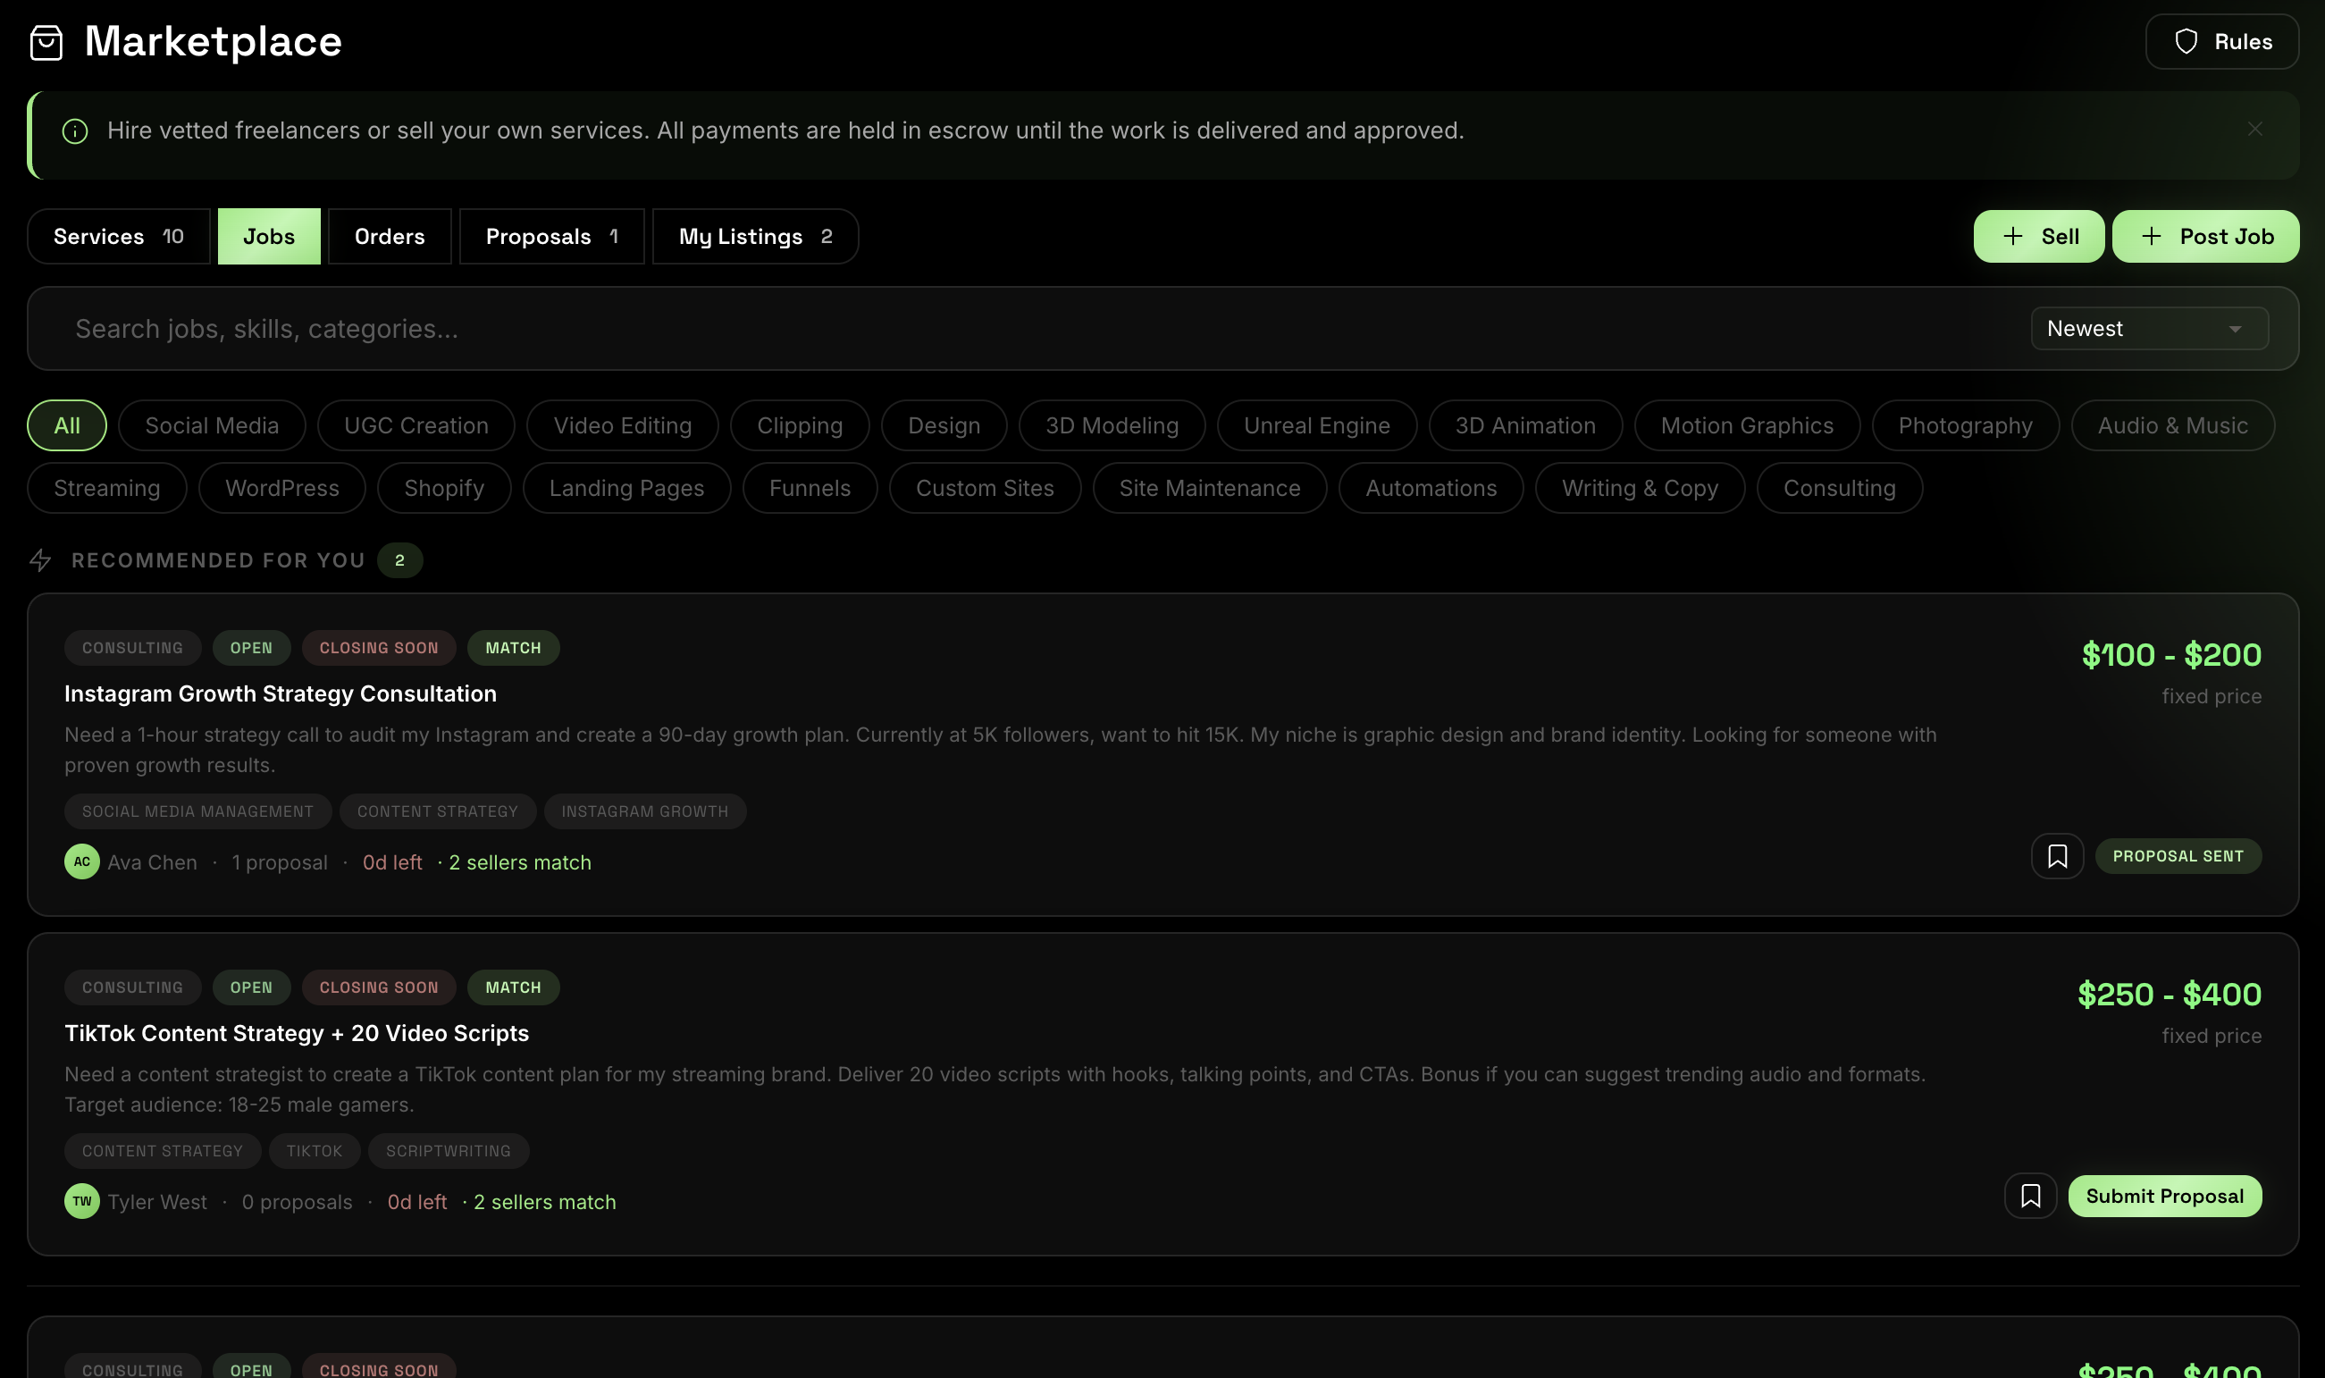
Task: Click Submit Proposal on Tyler West's job
Action: tap(2165, 1196)
